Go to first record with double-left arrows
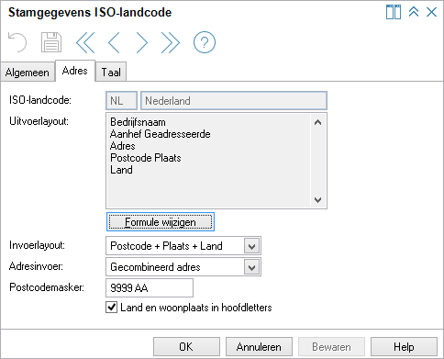 pyautogui.click(x=85, y=42)
